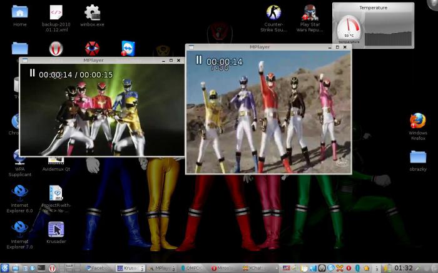Screen dimensions: 438x273
Task: Open the KDE application launcher menu
Action: coord(5,268)
